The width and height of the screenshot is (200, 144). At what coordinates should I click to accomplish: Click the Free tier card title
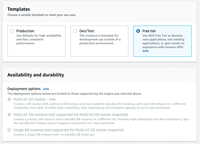[x=149, y=31]
